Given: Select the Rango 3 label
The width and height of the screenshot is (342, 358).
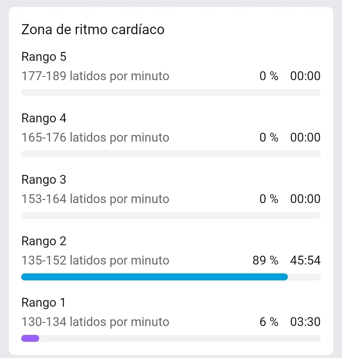Looking at the screenshot, I should [x=44, y=180].
